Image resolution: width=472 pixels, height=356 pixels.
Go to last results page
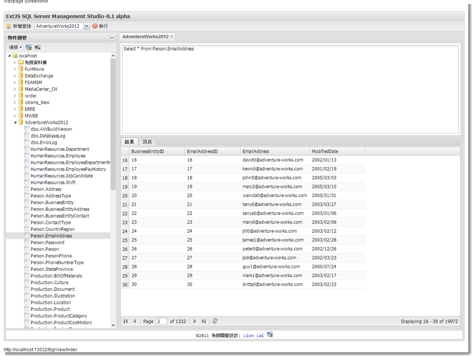(204, 321)
